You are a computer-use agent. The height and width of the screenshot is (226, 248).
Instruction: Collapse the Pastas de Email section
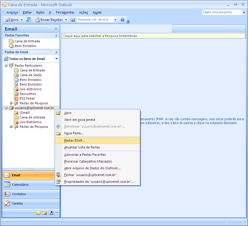point(56,52)
